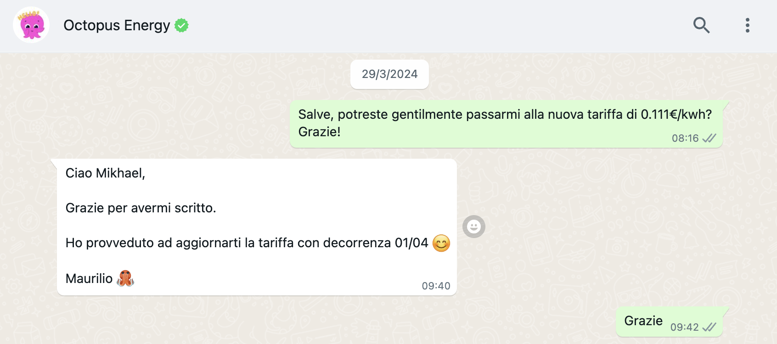Click the "Ciao Mikhael," greeting line

click(105, 173)
